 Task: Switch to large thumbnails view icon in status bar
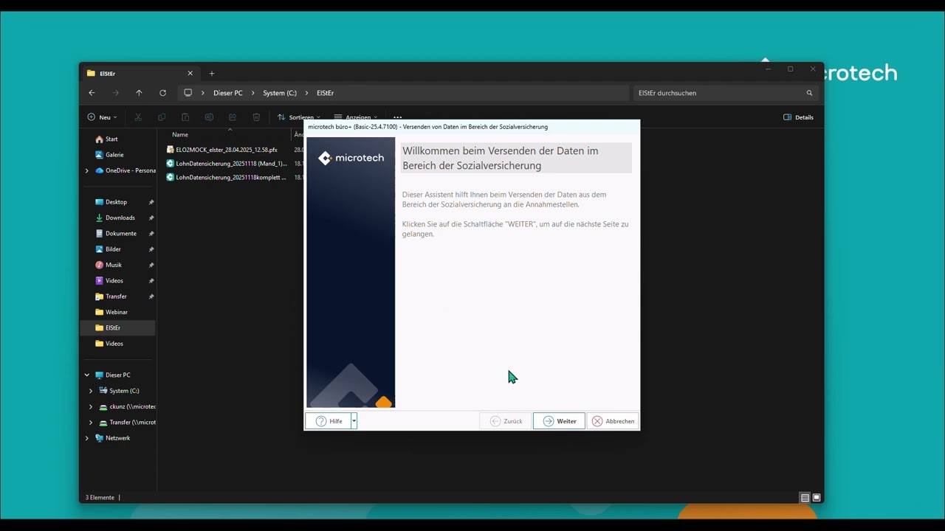pos(817,498)
